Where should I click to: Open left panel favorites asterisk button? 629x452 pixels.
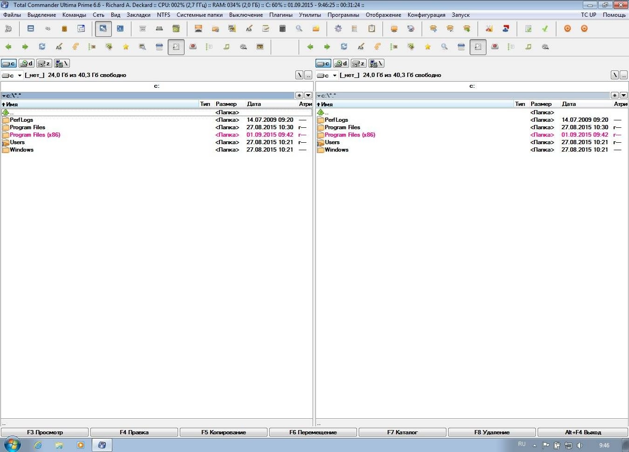[x=299, y=95]
